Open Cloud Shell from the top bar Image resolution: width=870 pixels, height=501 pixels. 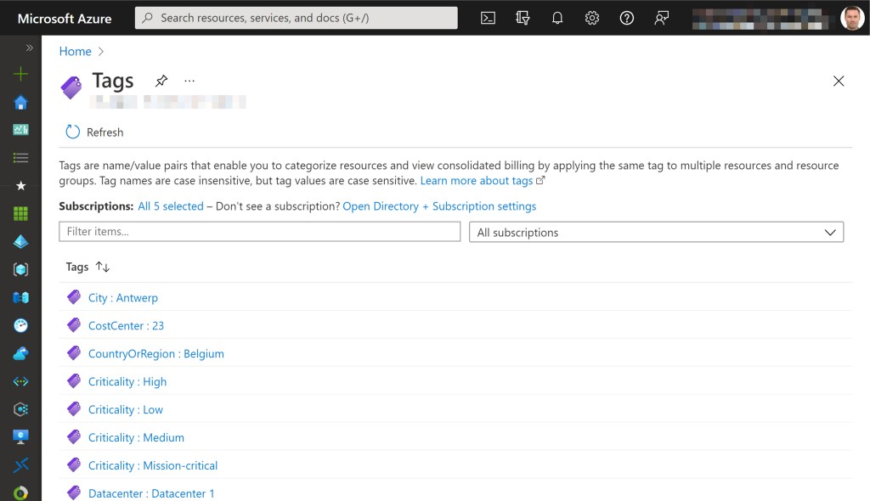pos(488,18)
